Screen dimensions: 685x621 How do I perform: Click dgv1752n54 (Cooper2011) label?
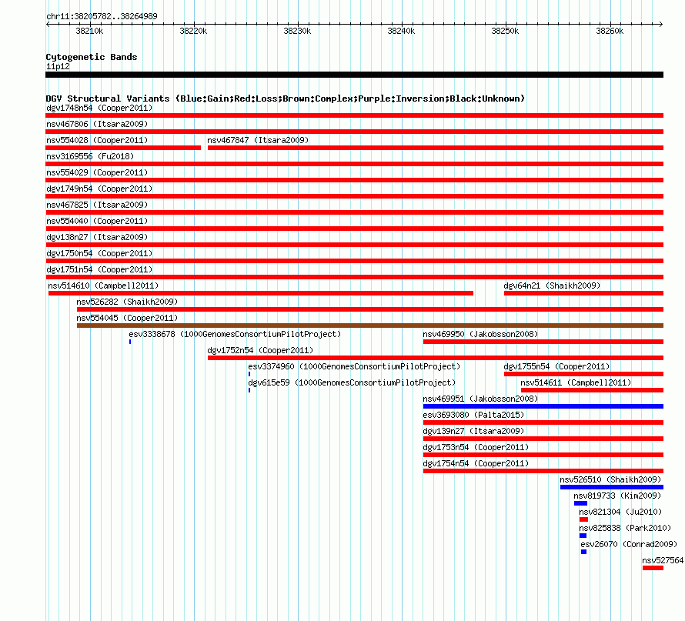tap(260, 350)
